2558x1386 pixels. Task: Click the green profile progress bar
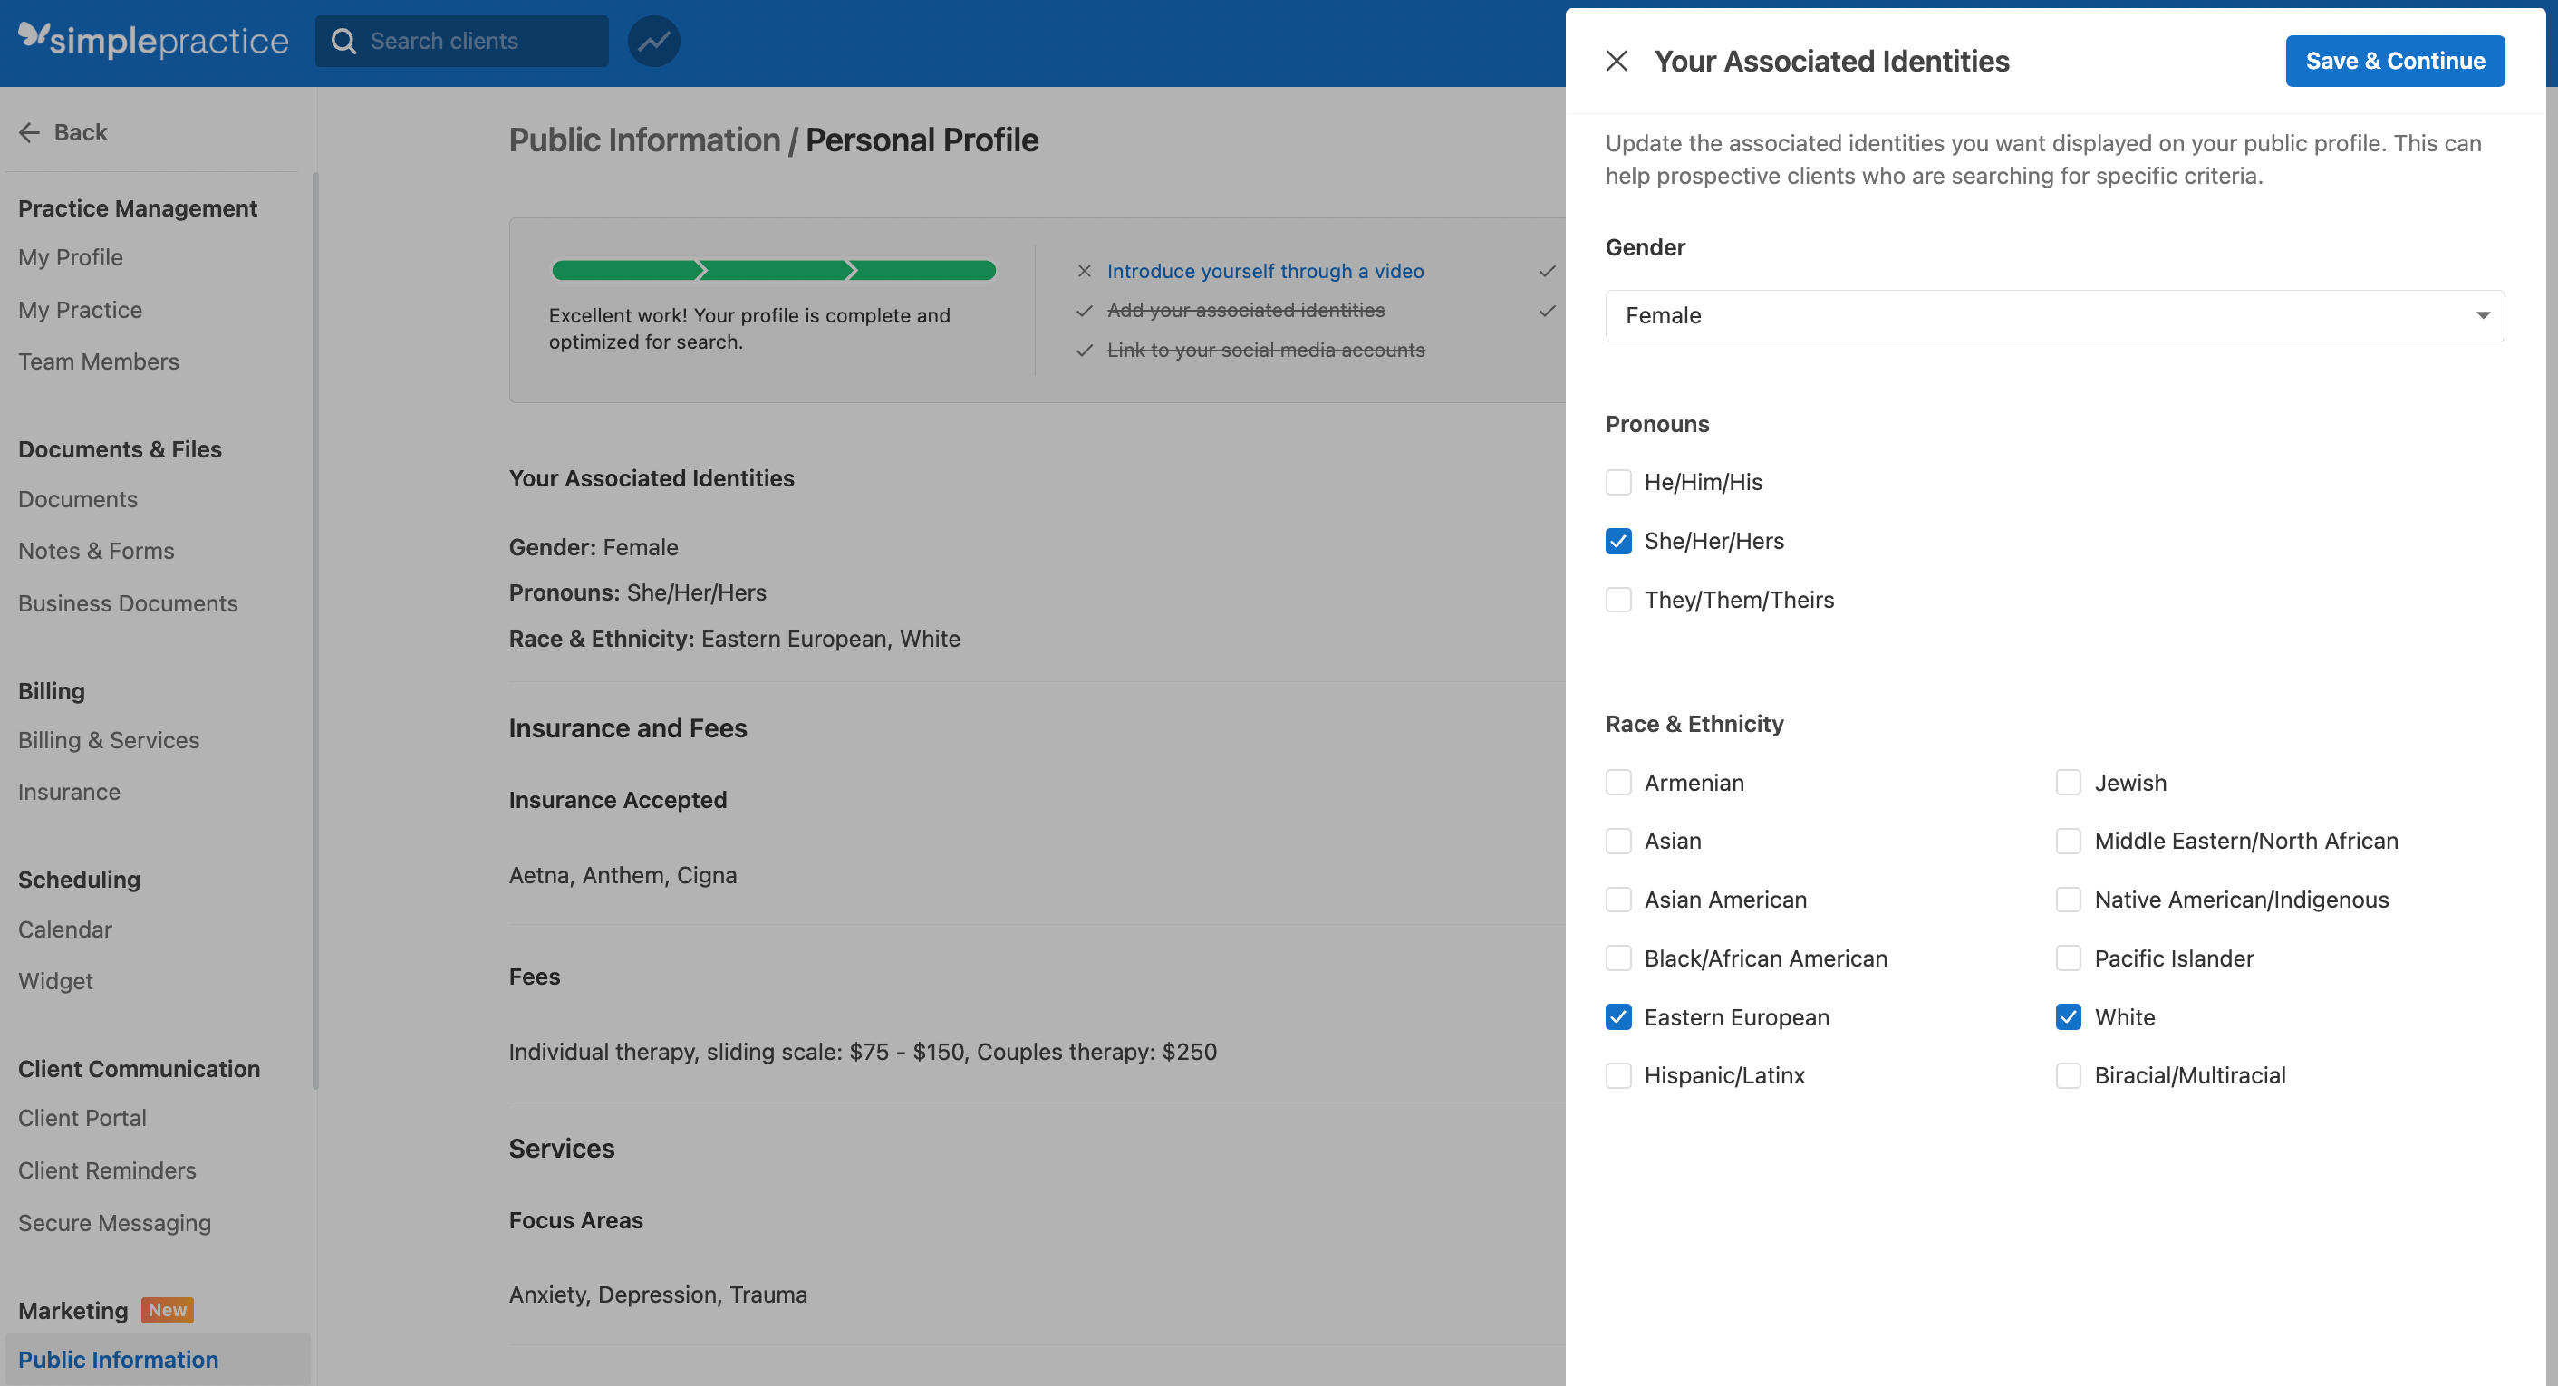[x=774, y=270]
